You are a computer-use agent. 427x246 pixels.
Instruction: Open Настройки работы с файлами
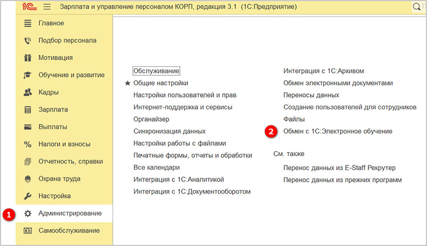tap(180, 144)
